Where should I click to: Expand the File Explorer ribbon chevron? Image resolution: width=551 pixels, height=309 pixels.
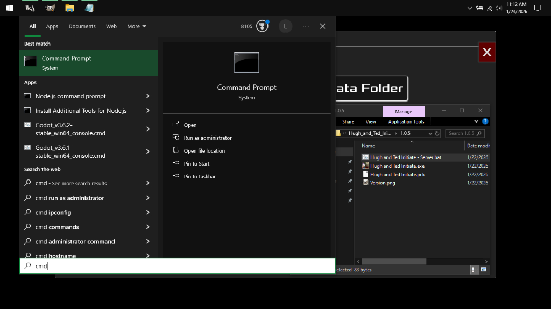(x=476, y=121)
